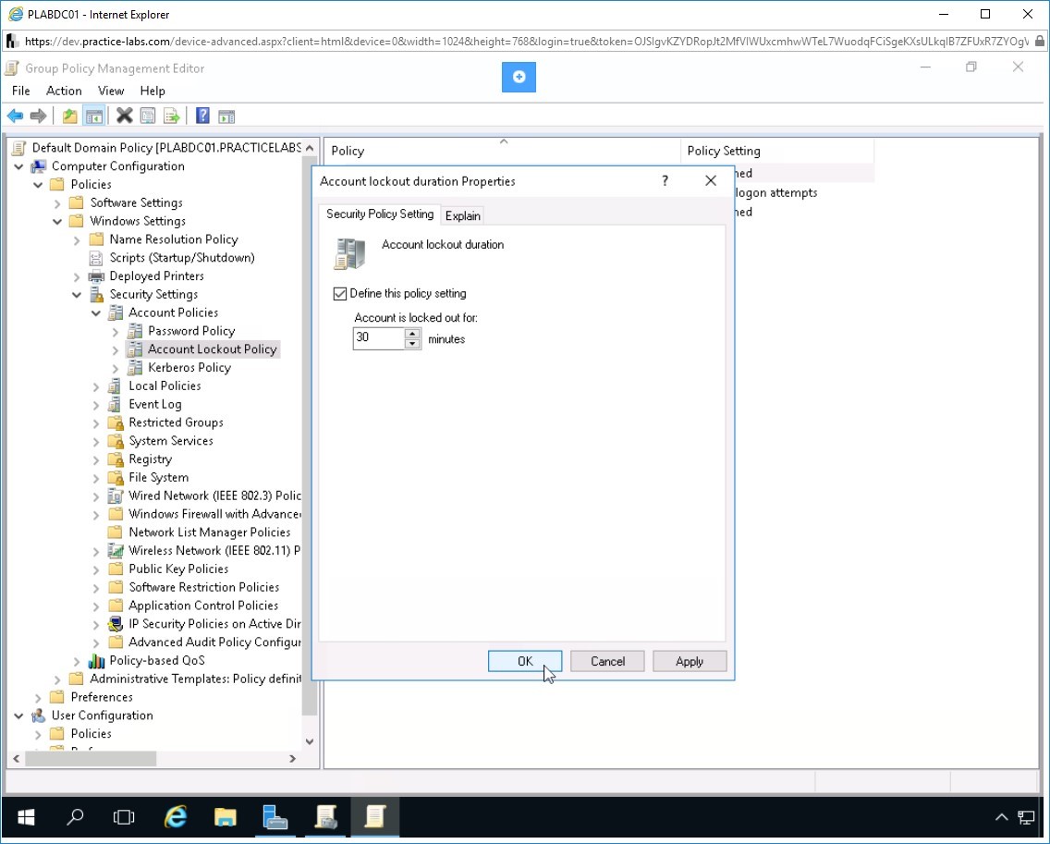The image size is (1050, 844).
Task: Click the Export List toolbar icon
Action: pyautogui.click(x=171, y=116)
